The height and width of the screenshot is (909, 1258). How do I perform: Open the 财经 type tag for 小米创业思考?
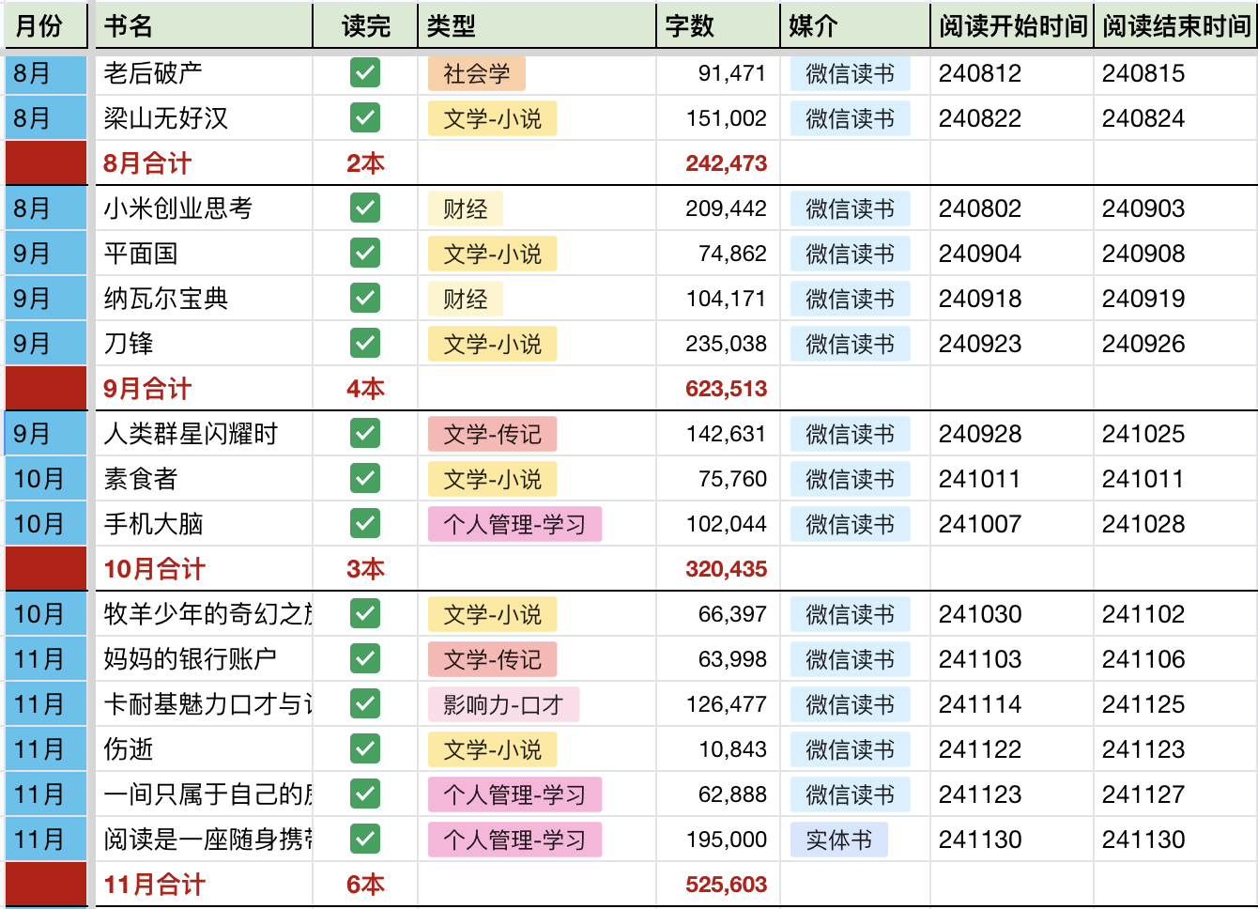(x=465, y=209)
